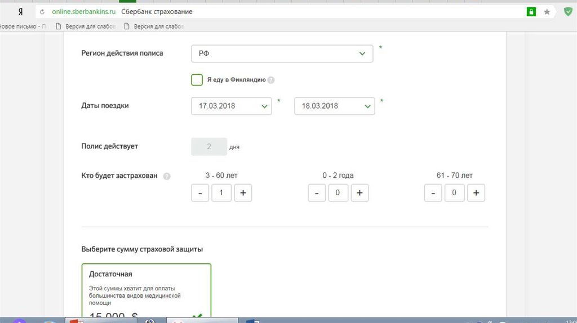This screenshot has width=577, height=323.
Task: Click the 0 - 2 года quantity field
Action: (x=338, y=193)
